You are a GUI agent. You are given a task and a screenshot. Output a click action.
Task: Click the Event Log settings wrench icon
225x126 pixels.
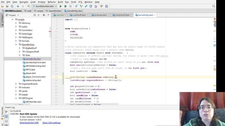(6, 112)
